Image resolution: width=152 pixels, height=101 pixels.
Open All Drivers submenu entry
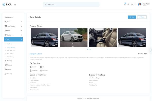point(10,54)
